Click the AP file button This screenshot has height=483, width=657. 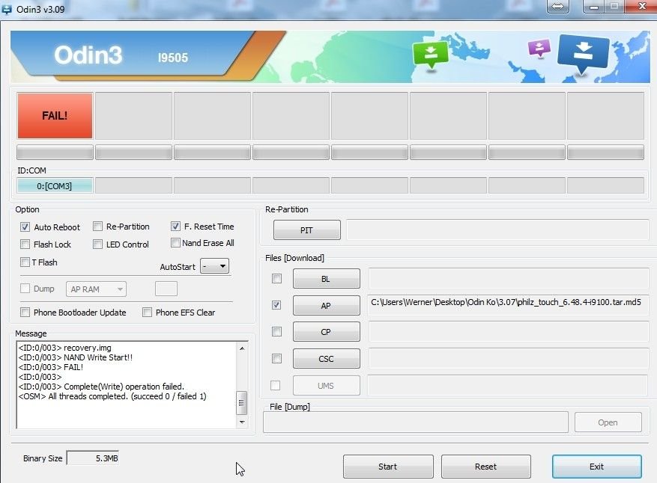tap(326, 305)
